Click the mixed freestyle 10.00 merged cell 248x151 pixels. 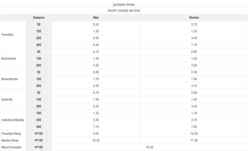coord(150,147)
